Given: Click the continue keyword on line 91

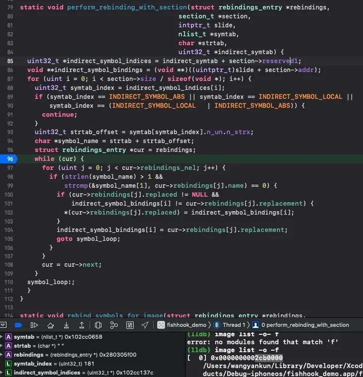Looking at the screenshot, I should pyautogui.click(x=58, y=115).
